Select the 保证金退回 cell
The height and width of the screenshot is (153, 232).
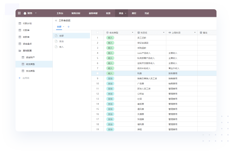tap(151, 43)
